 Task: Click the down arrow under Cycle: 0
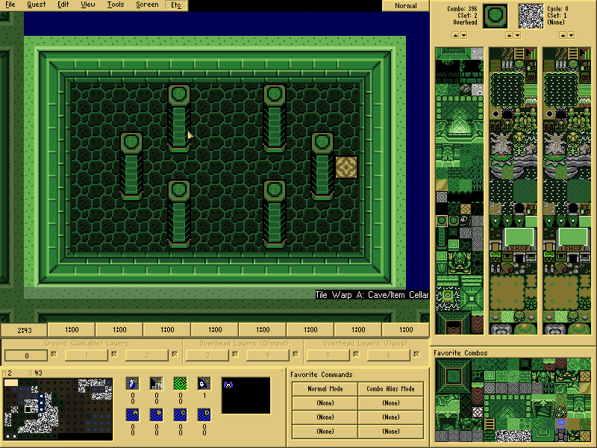coord(571,35)
